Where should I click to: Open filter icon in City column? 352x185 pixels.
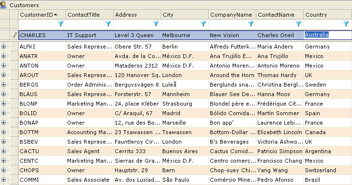[x=204, y=24]
